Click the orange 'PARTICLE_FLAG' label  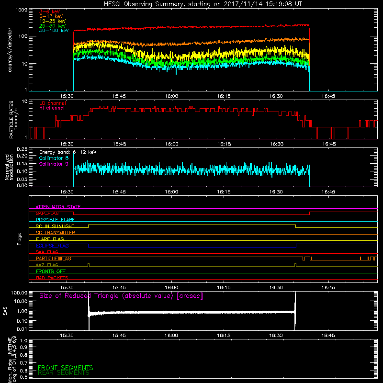click(54, 259)
